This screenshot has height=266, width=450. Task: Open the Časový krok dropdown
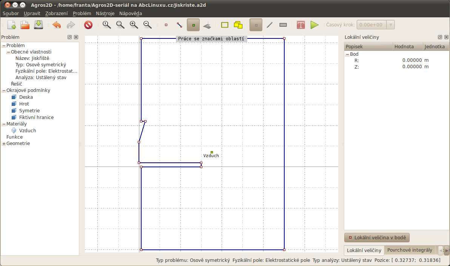[x=391, y=25]
